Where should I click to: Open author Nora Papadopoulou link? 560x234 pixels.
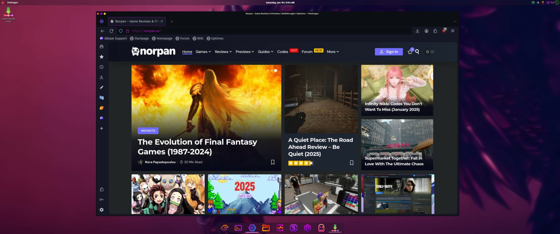click(x=160, y=162)
